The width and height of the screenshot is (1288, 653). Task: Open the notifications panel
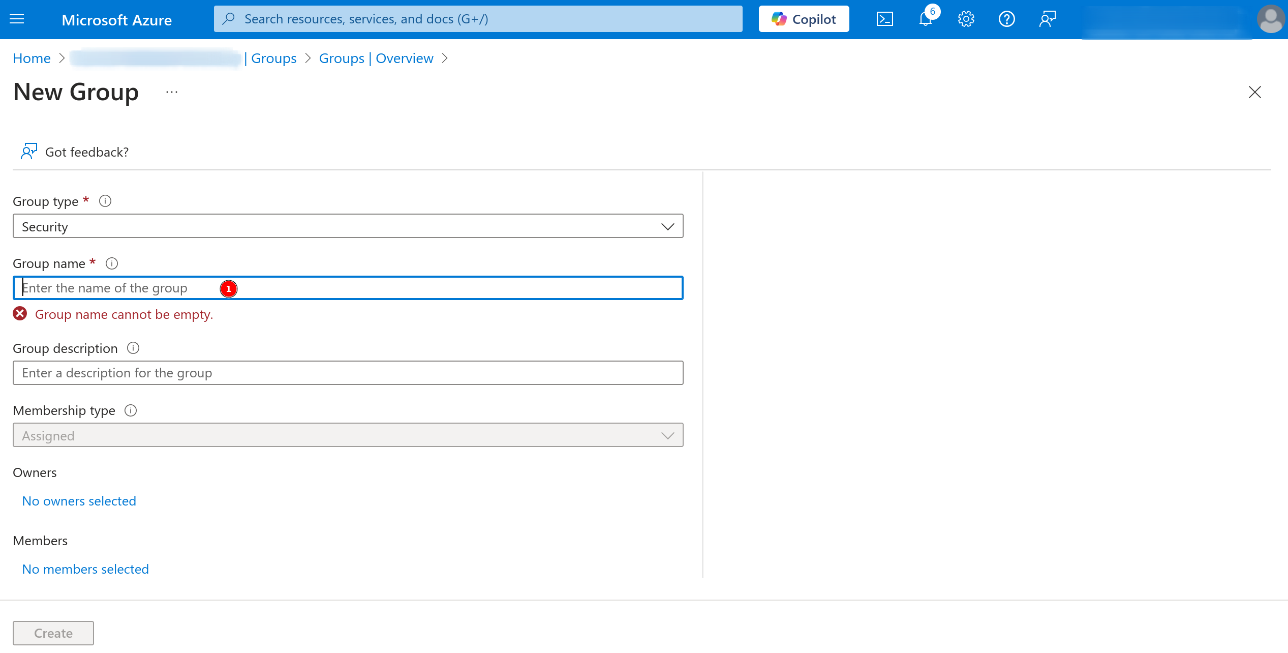(925, 19)
